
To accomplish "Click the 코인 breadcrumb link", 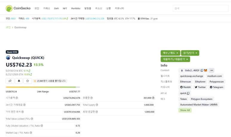I will (8, 27).
